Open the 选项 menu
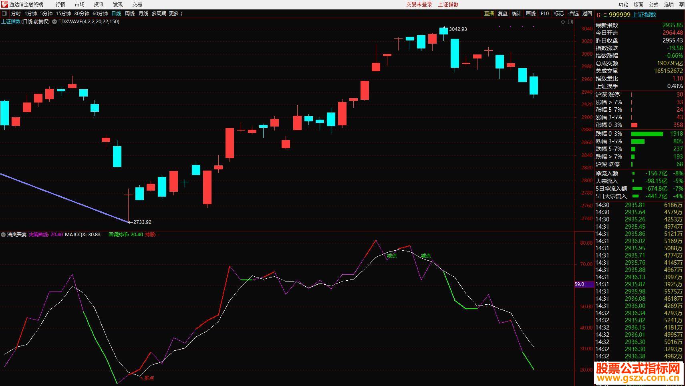This screenshot has width=685, height=386. 669,4
